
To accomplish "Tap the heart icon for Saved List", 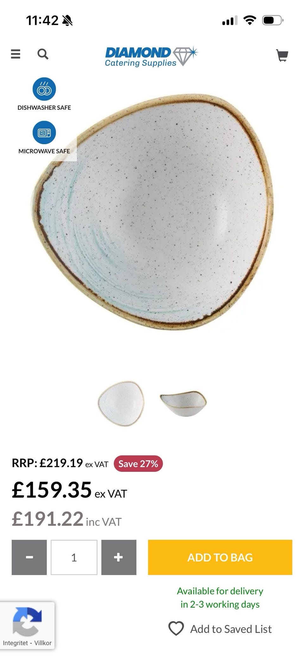I will click(176, 628).
